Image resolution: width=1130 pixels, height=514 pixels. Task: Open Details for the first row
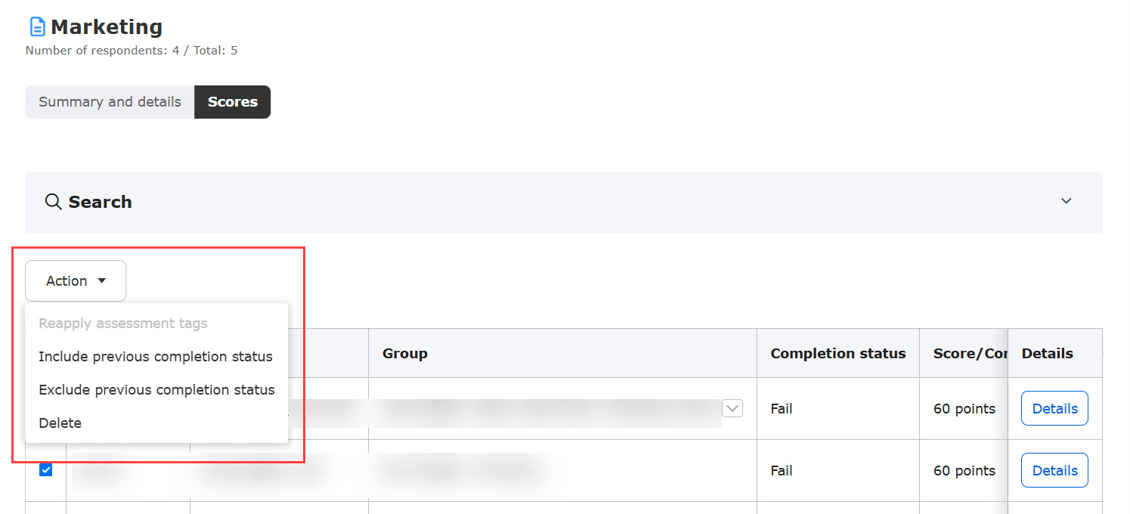pos(1054,409)
